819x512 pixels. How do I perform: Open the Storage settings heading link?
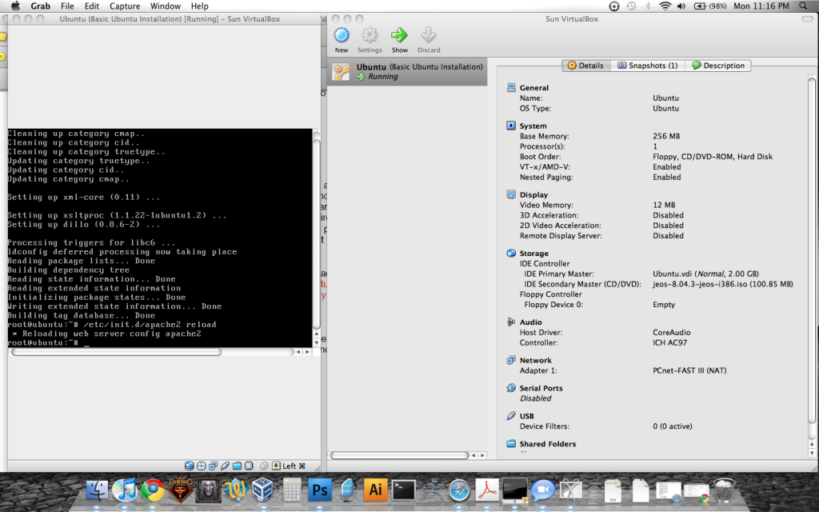533,254
